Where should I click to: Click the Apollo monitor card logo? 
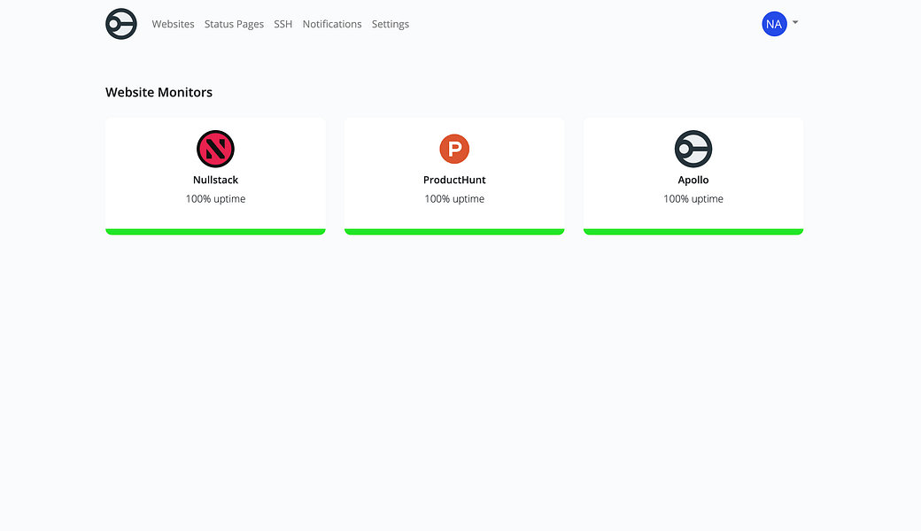point(693,149)
